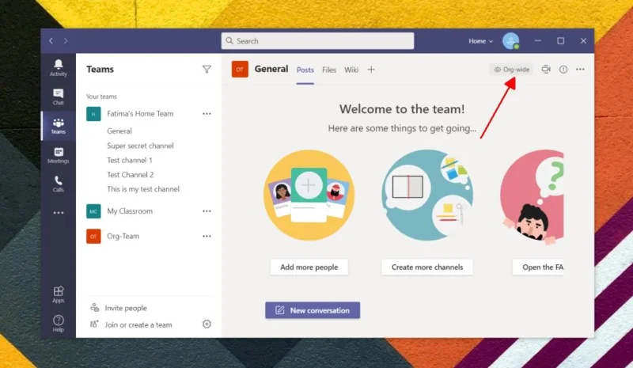
Task: Open more options for My Classroom
Action: tap(207, 211)
